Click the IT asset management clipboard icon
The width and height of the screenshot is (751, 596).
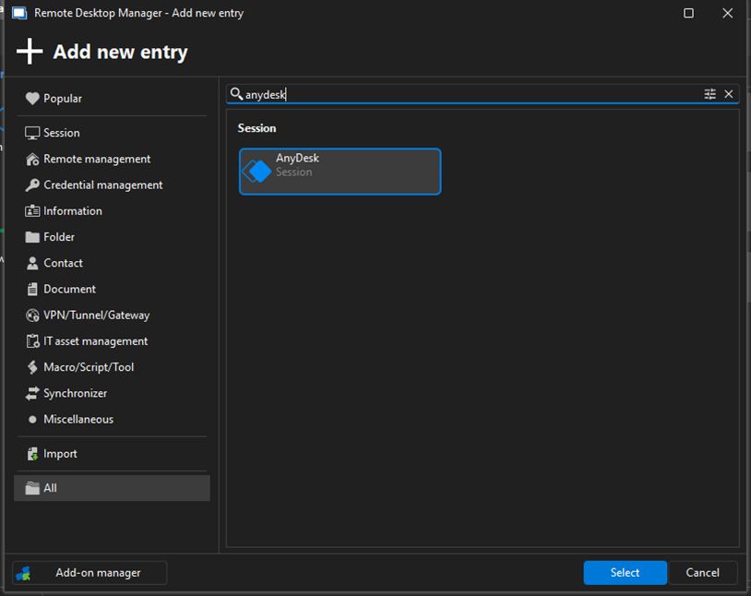(32, 341)
